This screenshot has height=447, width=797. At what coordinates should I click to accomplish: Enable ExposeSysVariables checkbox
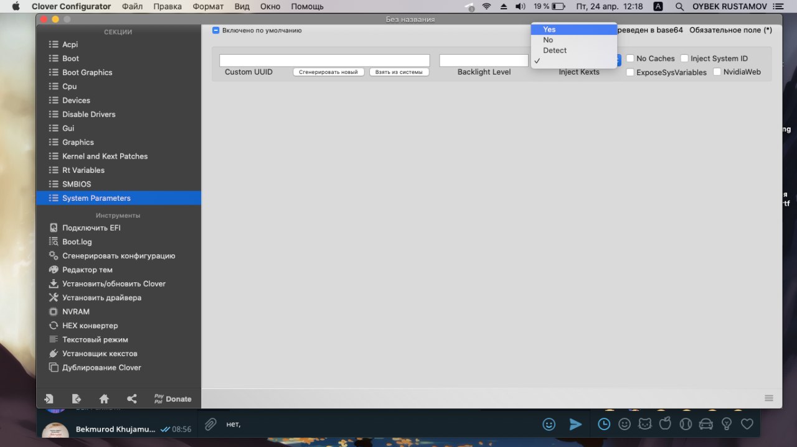coord(630,72)
